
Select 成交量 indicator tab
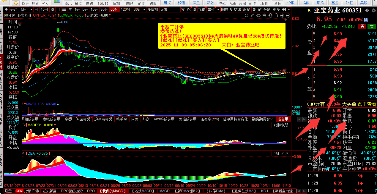click(283, 119)
